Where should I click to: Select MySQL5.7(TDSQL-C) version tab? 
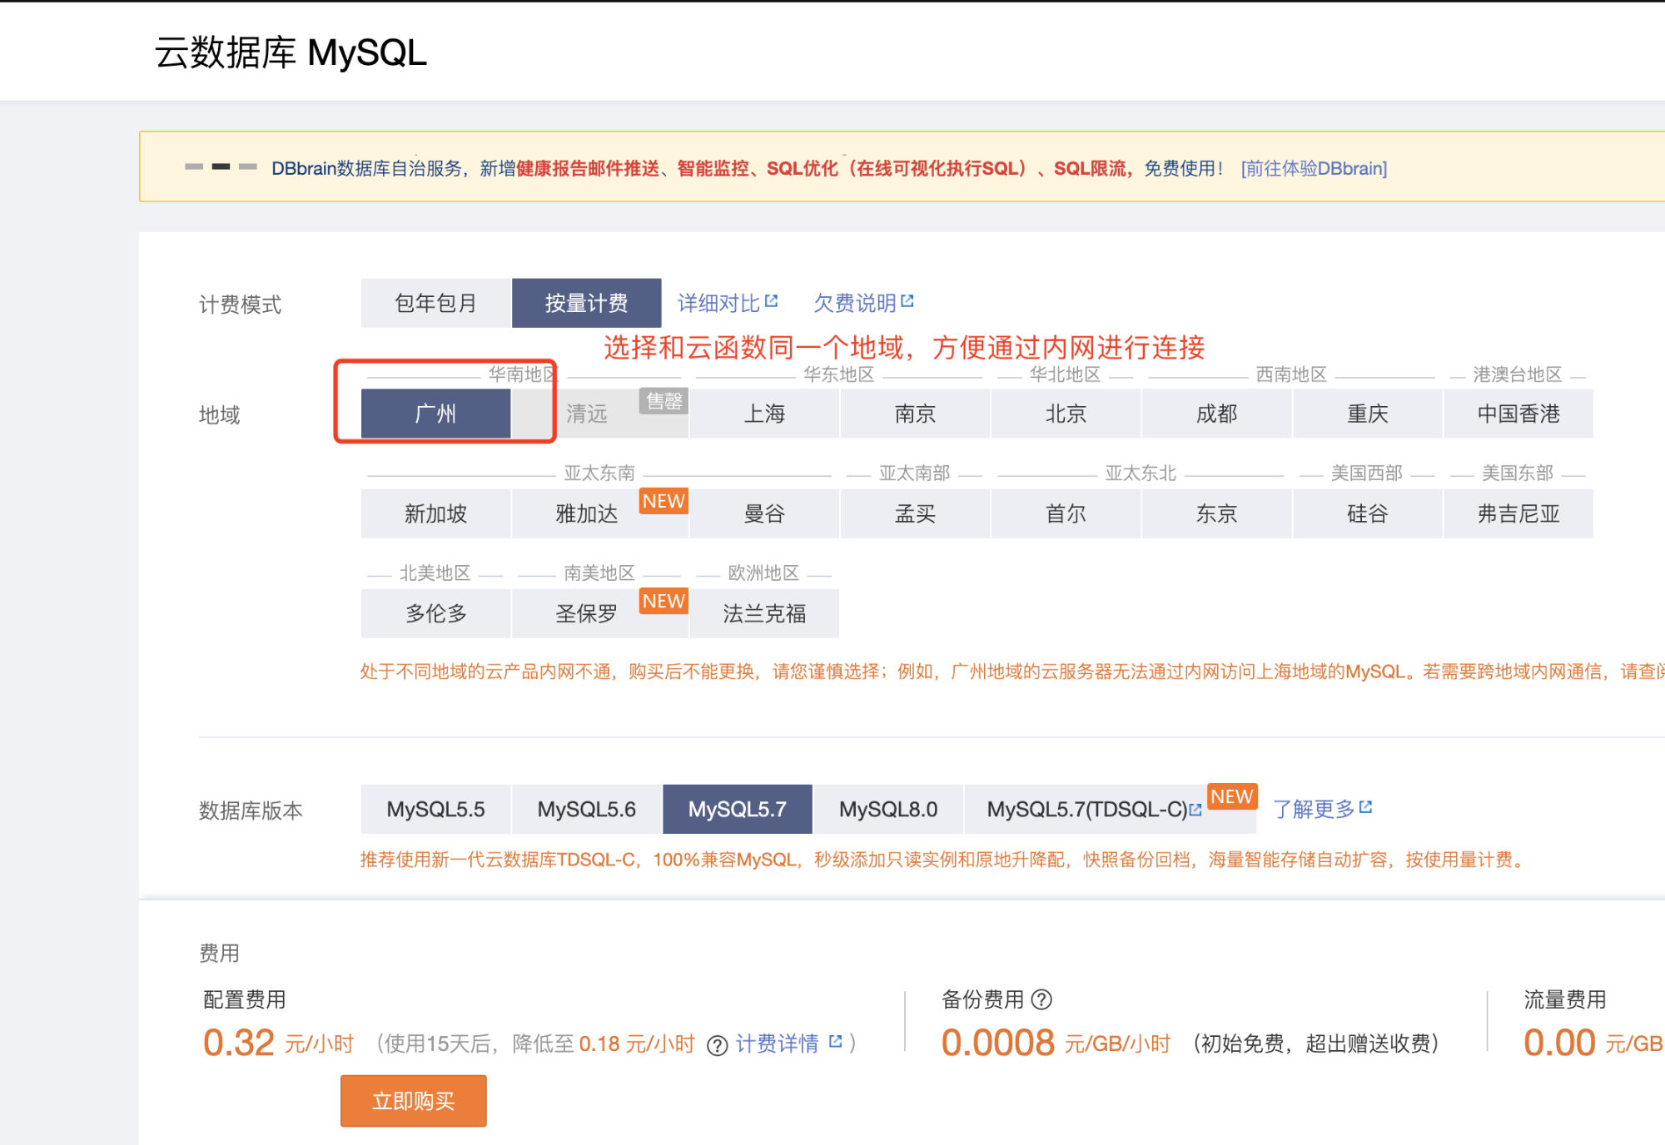click(x=1110, y=809)
